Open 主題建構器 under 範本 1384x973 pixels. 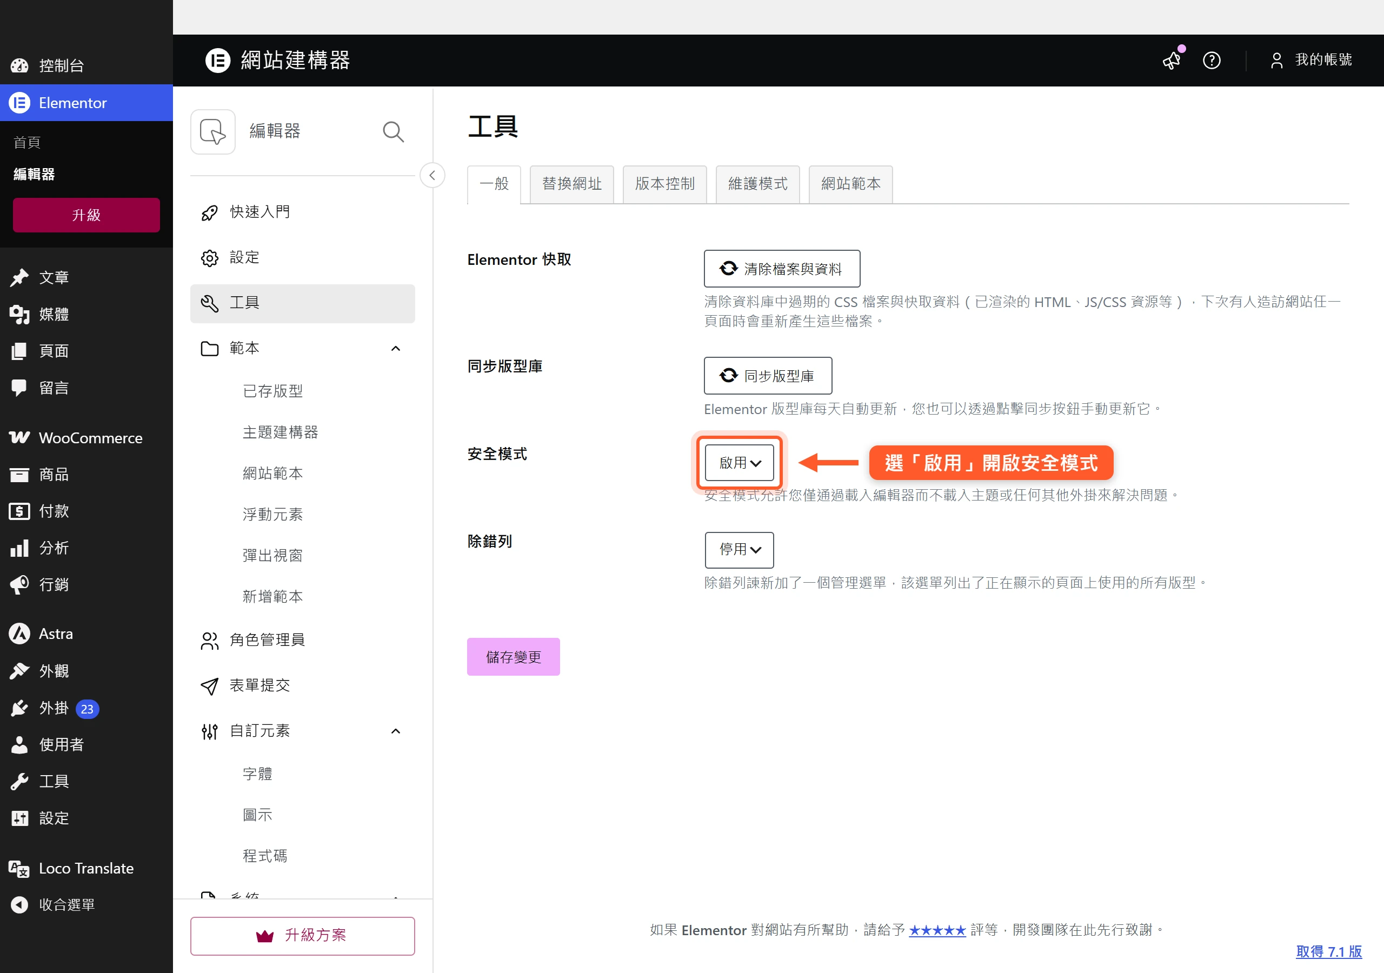click(280, 432)
